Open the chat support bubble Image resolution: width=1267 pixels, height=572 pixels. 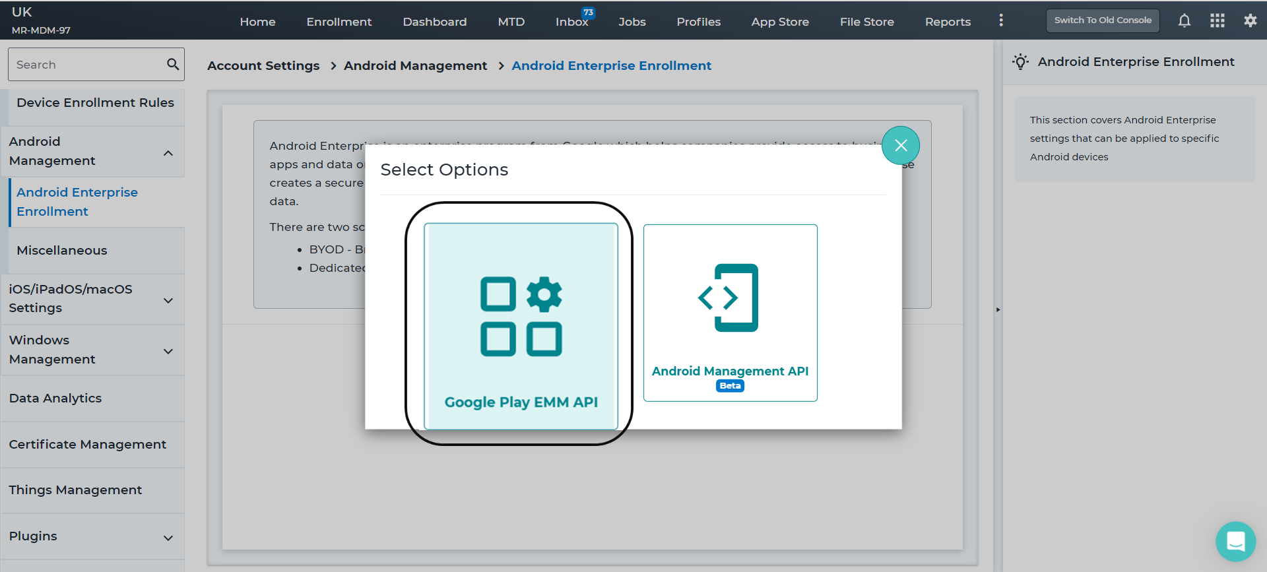tap(1235, 542)
